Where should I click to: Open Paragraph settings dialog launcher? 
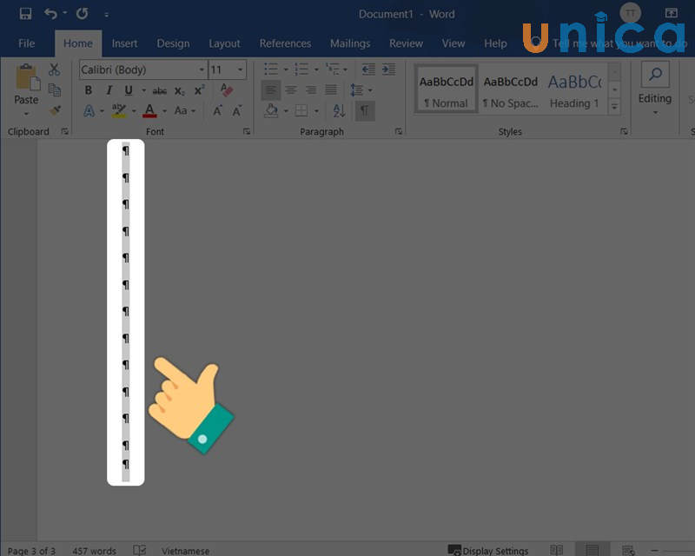click(399, 131)
